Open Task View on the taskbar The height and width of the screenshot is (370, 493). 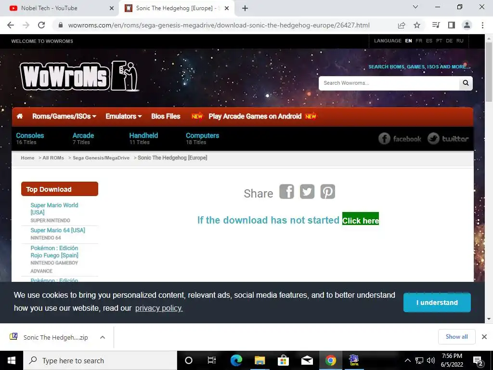[212, 360]
